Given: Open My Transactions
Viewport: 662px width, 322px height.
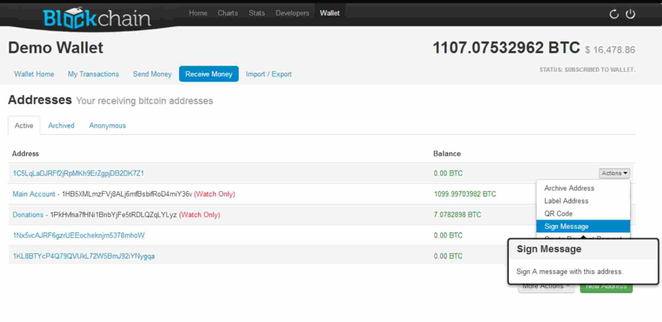Looking at the screenshot, I should point(93,74).
